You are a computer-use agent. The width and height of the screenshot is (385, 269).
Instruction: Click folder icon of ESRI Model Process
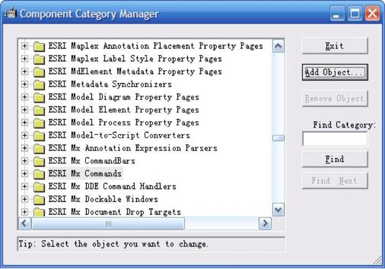pos(39,123)
